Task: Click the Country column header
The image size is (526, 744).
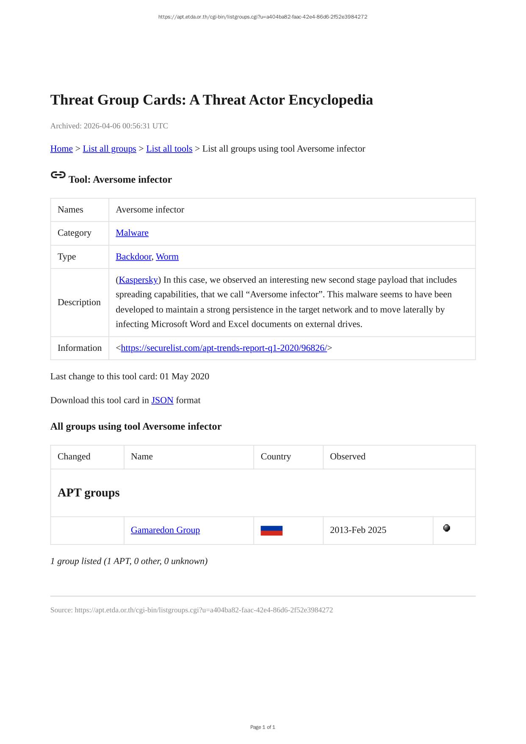Action: pyautogui.click(x=276, y=457)
